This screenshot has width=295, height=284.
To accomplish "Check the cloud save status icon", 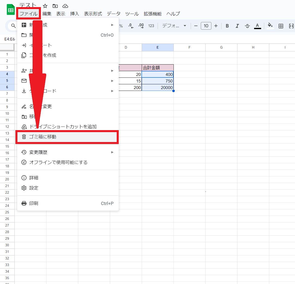I will coord(65,6).
